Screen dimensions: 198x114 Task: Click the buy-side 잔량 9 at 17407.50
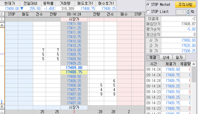(101, 94)
